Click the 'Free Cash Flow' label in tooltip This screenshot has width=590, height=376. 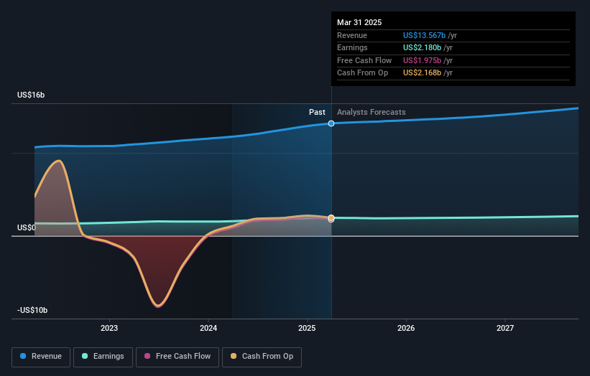364,60
